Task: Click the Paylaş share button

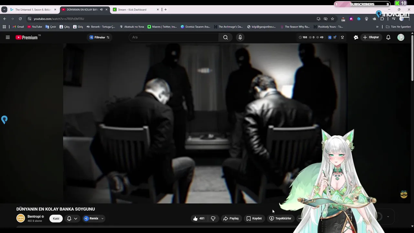Action: (x=231, y=218)
